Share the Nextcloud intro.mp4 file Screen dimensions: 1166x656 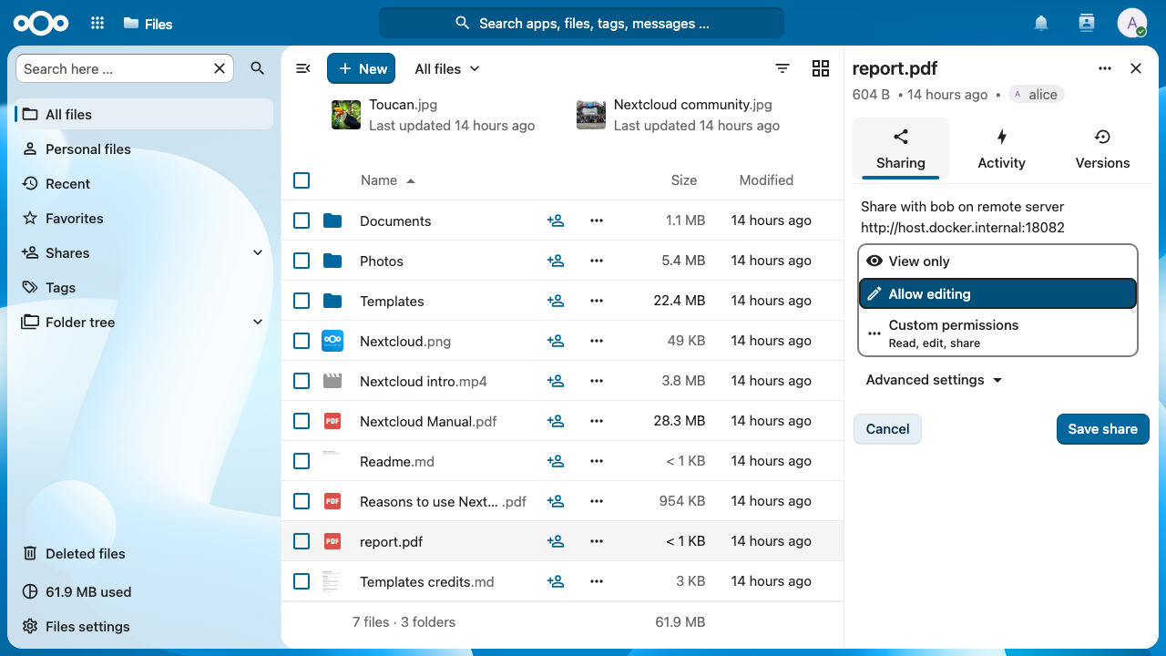click(556, 381)
